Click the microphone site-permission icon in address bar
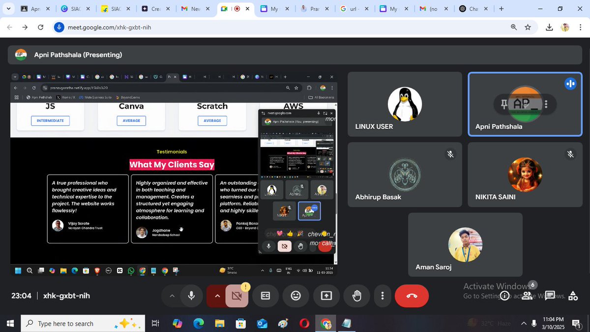 (59, 27)
